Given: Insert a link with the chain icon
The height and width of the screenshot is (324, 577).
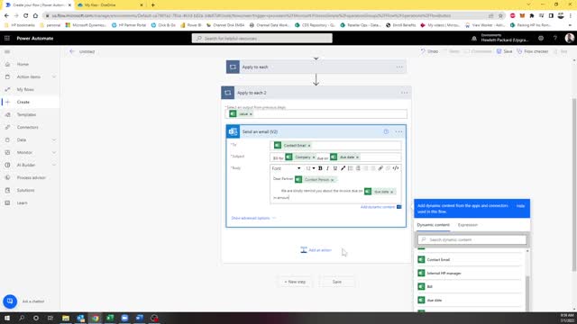Looking at the screenshot, I should click(x=380, y=168).
